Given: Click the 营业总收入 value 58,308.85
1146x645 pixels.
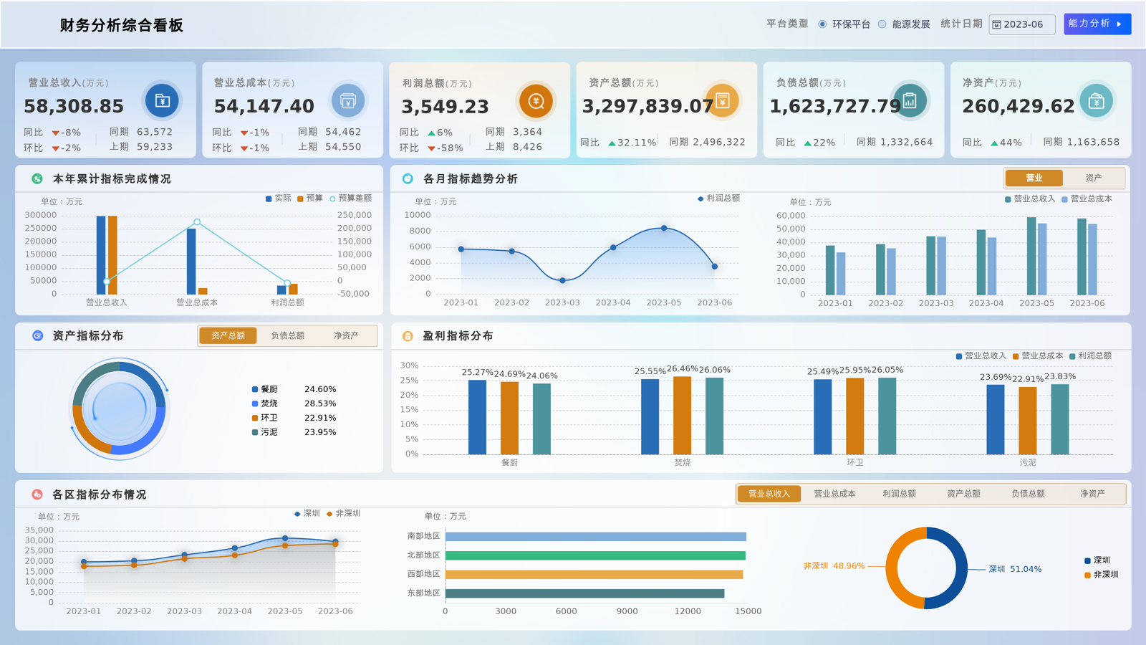Looking at the screenshot, I should coord(74,106).
